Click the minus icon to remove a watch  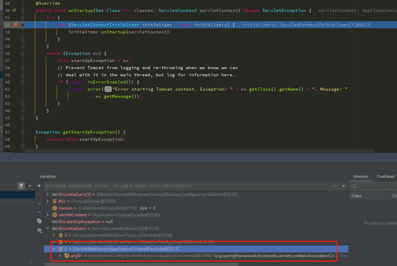point(39,194)
